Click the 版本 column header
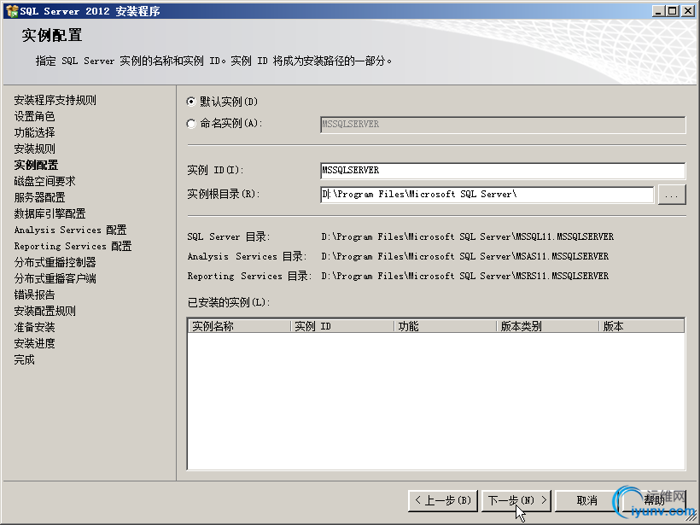This screenshot has width=700, height=525. (641, 326)
